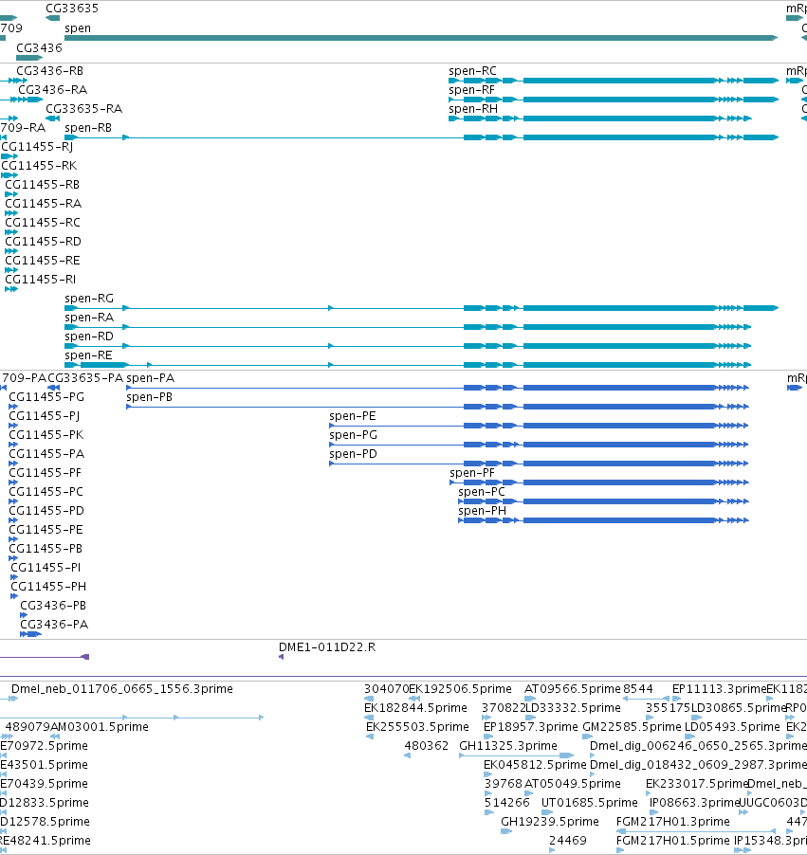Image resolution: width=807 pixels, height=855 pixels.
Task: Select the CG3436 gene glyph
Action: click(x=29, y=58)
